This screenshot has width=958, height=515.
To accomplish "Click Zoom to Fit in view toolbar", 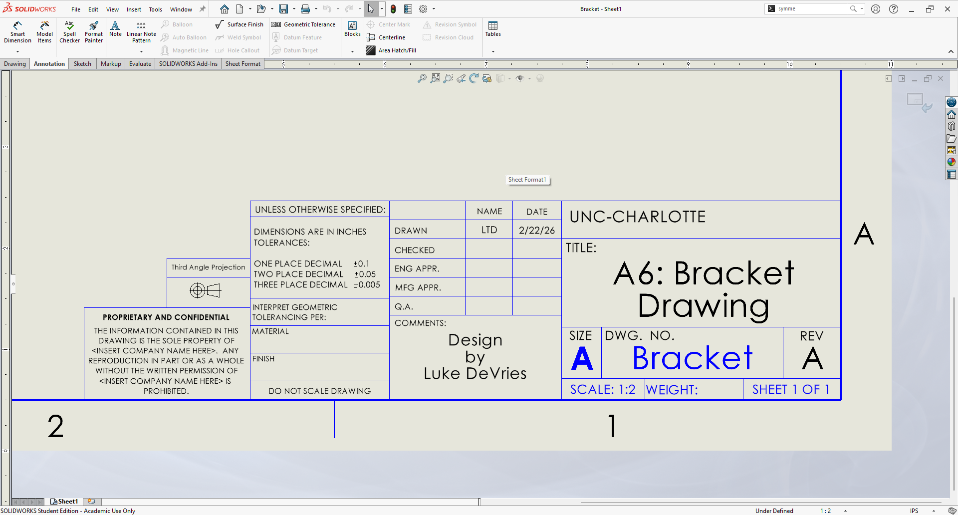I will [x=422, y=78].
